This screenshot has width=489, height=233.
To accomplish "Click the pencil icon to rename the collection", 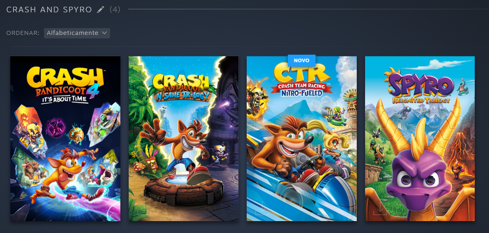I will tap(101, 10).
